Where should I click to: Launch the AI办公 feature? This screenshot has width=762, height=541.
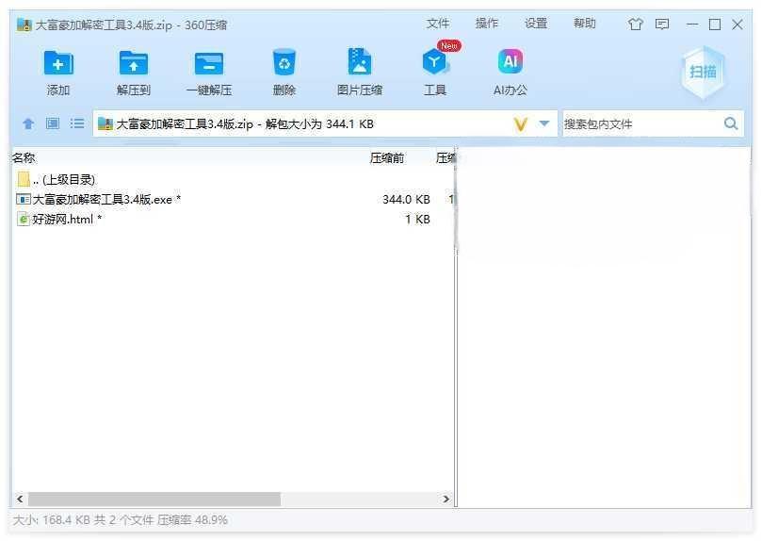coord(510,64)
